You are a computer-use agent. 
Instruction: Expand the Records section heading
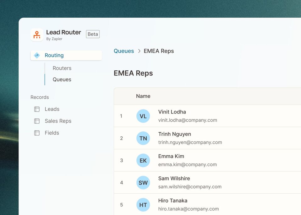tap(40, 97)
